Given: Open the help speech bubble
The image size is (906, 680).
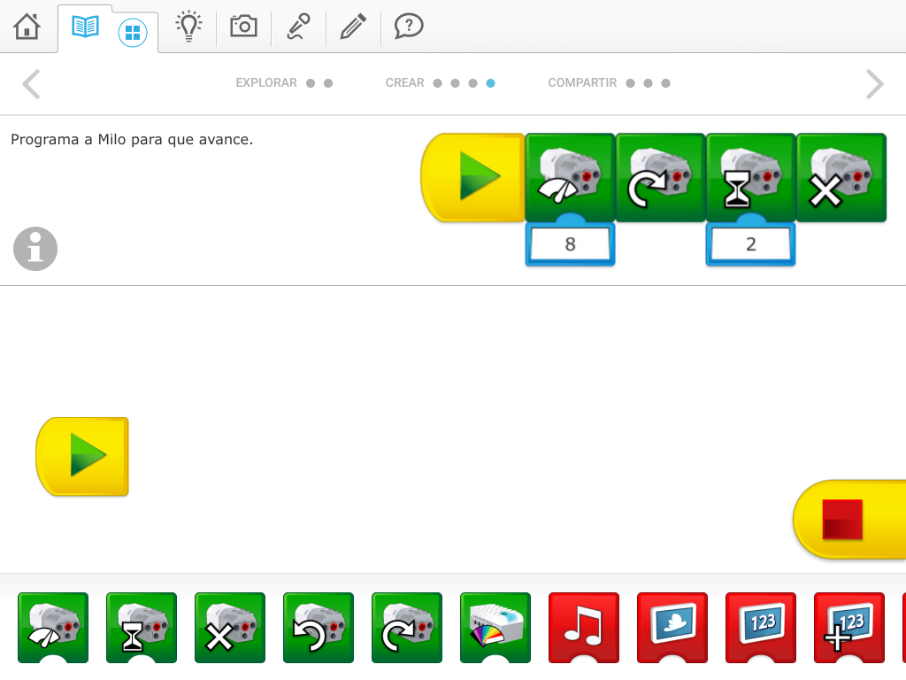Looking at the screenshot, I should (x=408, y=27).
